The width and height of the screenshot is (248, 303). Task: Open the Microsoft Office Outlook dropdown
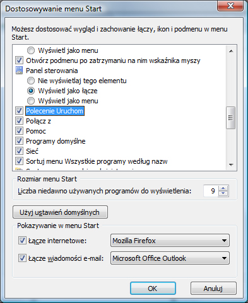coord(170,258)
